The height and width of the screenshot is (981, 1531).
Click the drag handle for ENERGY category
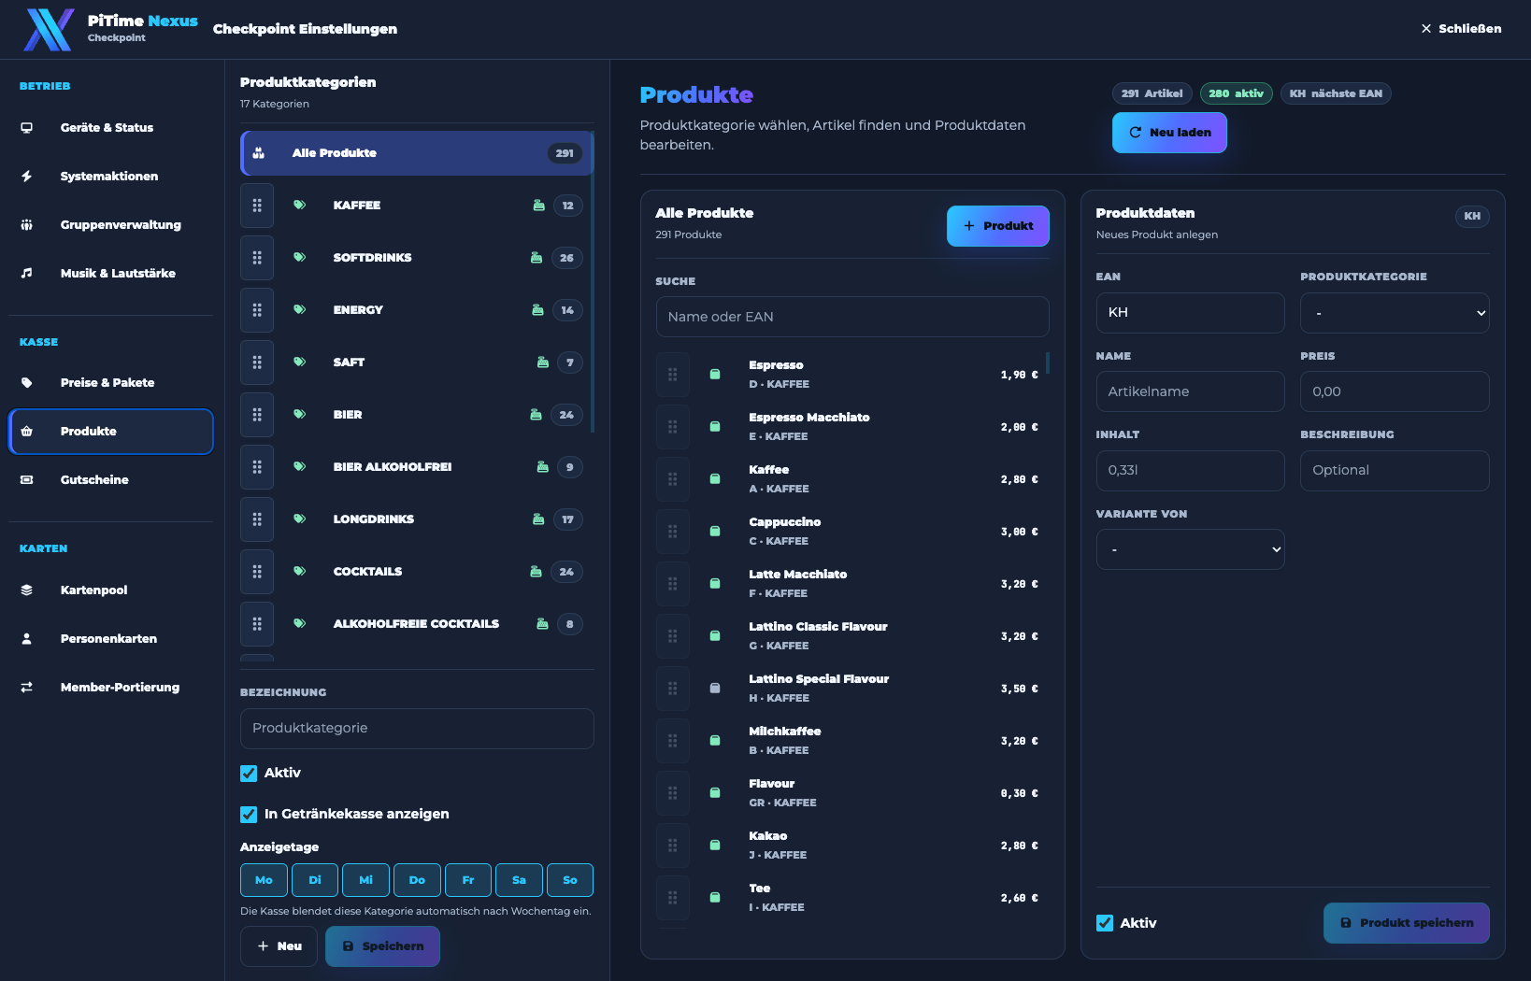[257, 310]
